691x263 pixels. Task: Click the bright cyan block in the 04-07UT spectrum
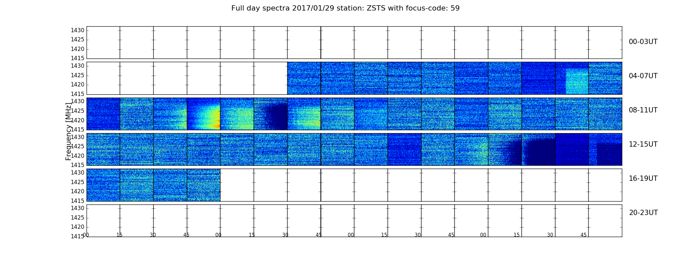tap(577, 81)
